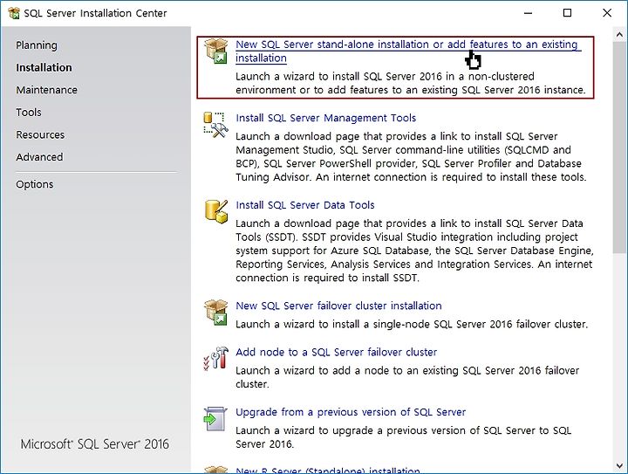This screenshot has height=474, width=628.
Task: Close the SQL Server Installation Center
Action: 607,13
